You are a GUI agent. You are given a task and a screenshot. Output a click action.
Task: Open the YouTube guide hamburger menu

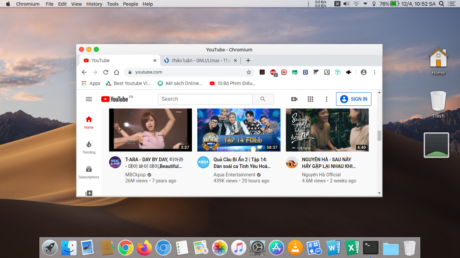pyautogui.click(x=89, y=99)
